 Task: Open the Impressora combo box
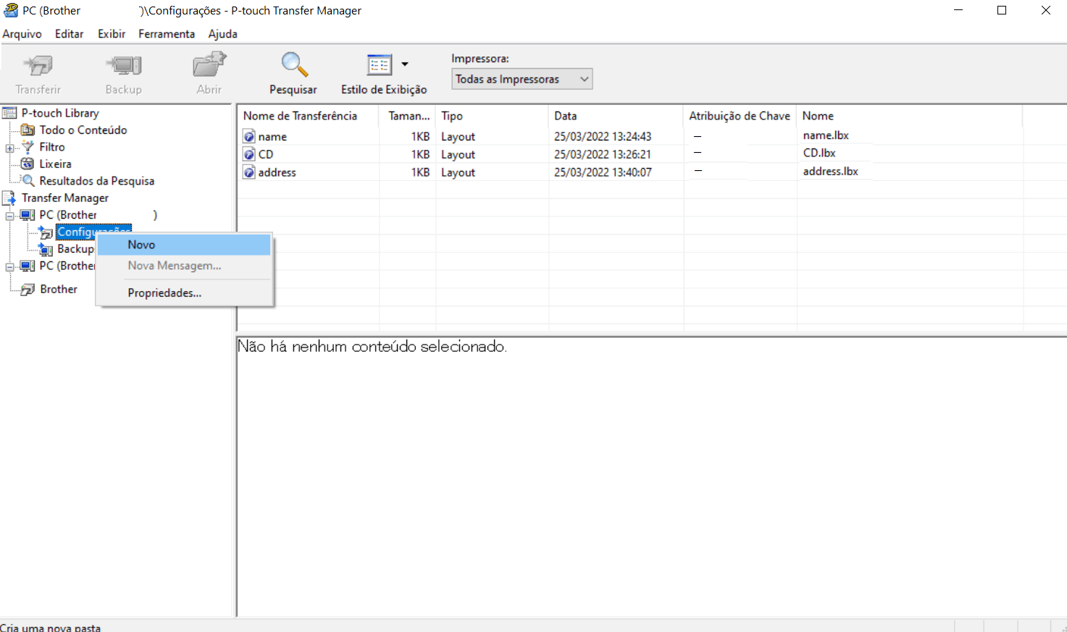[522, 79]
